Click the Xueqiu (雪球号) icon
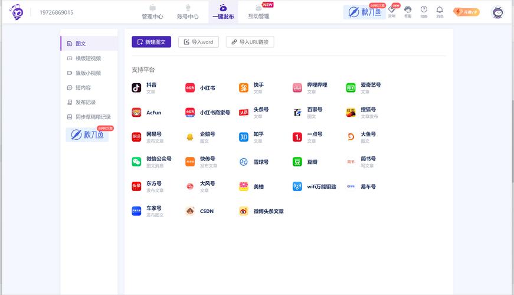 (x=244, y=162)
